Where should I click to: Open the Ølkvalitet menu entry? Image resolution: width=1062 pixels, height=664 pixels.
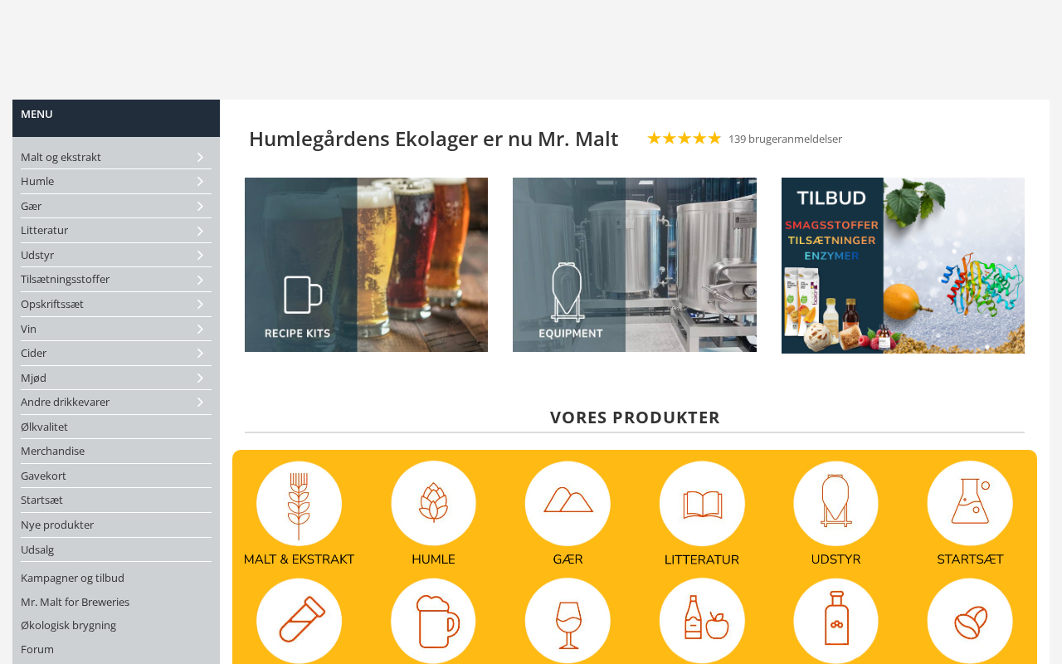(44, 427)
